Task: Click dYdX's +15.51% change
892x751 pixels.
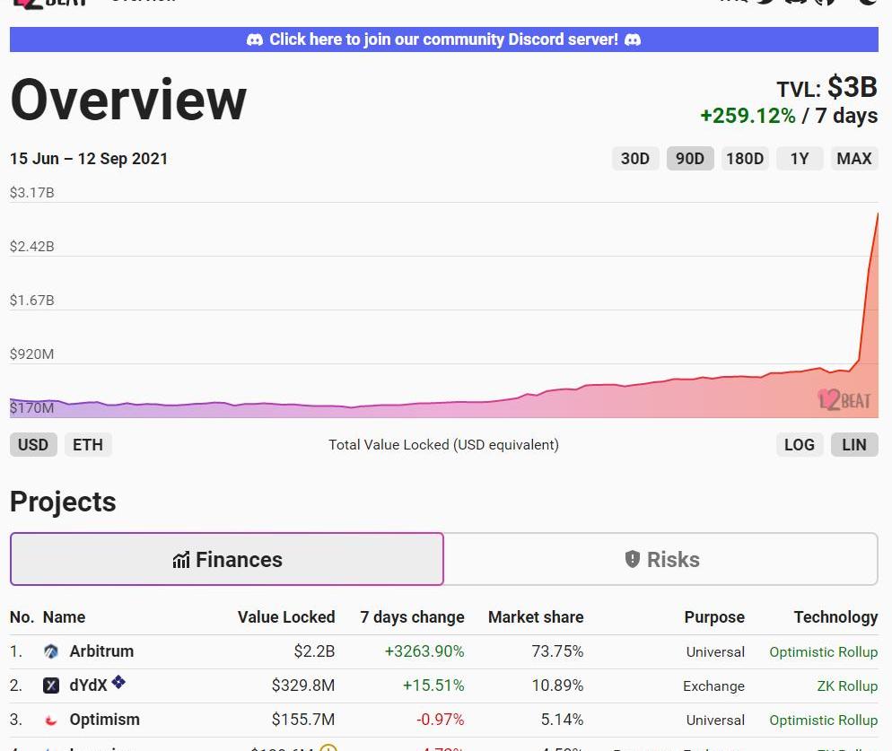Action: pos(433,686)
